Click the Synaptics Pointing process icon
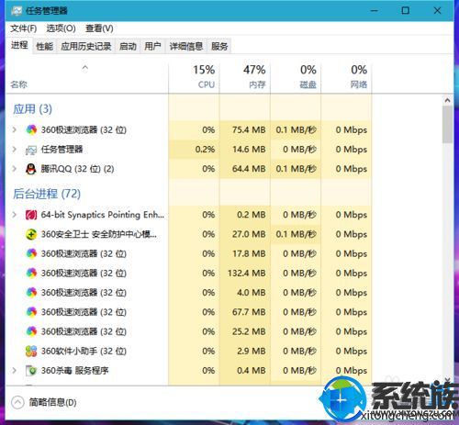 pyautogui.click(x=31, y=215)
